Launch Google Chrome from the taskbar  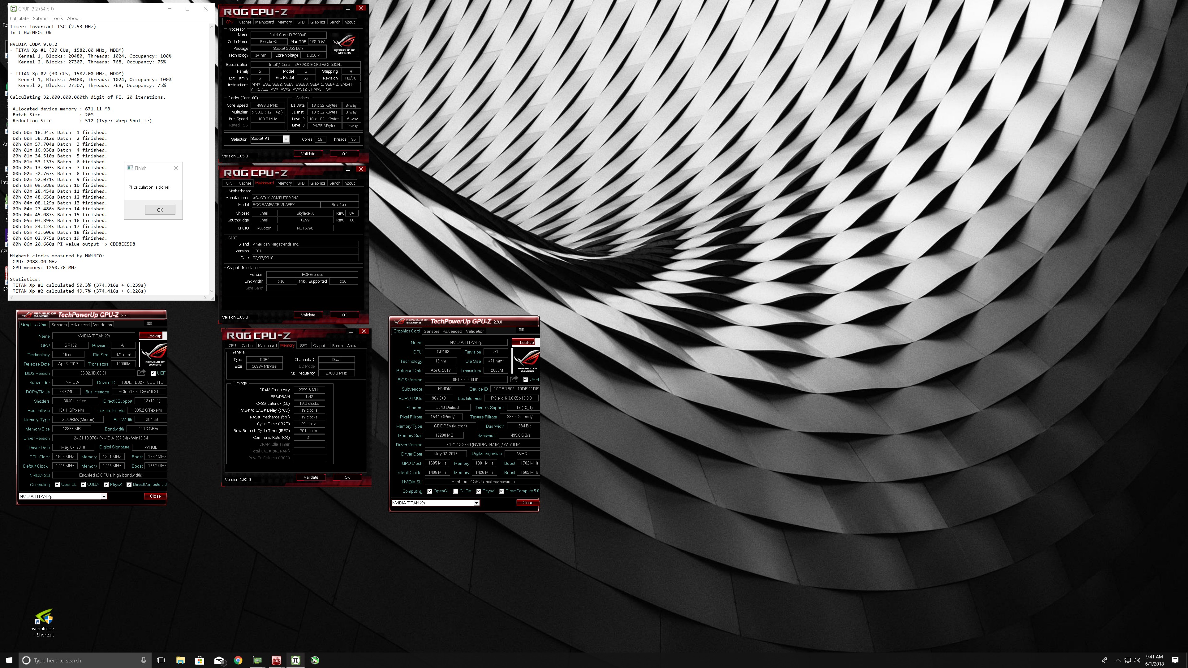pyautogui.click(x=238, y=660)
